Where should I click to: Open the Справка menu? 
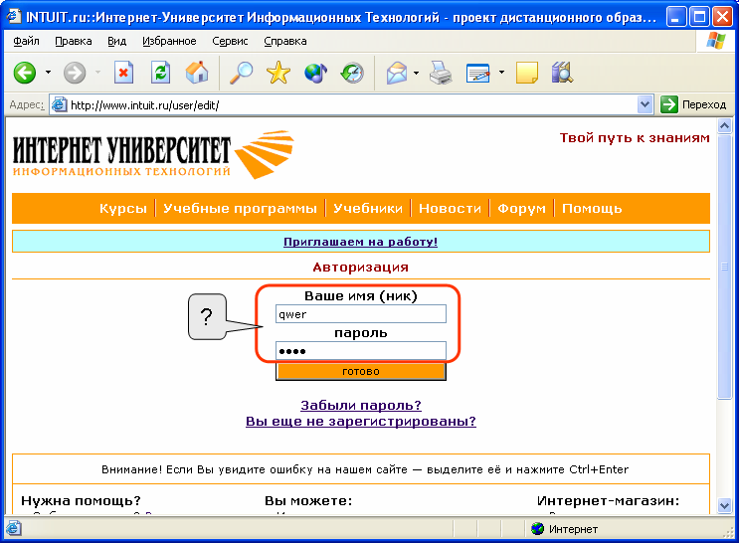[285, 41]
